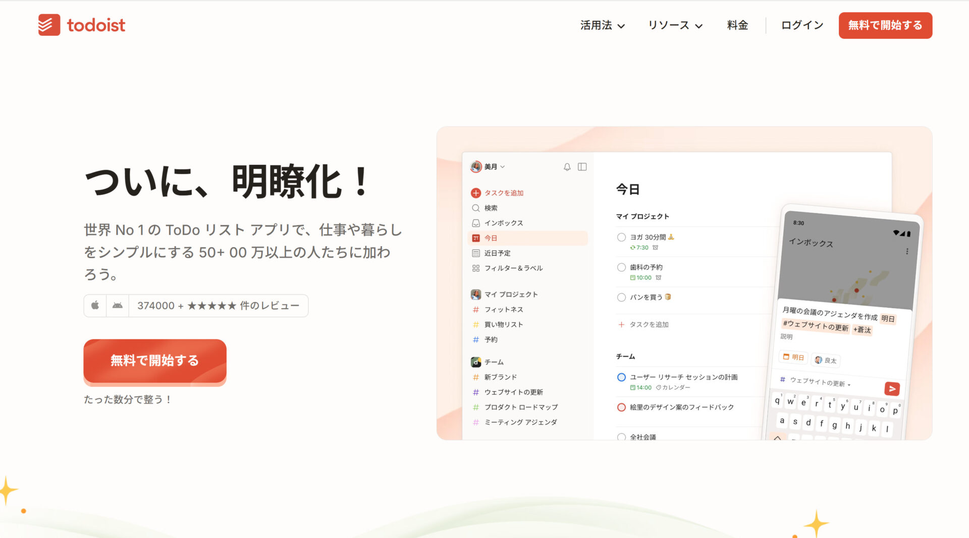
Task: Select the タスクを追加 plus icon in sidebar
Action: [475, 193]
